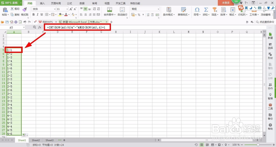
Task: Open the Help (帮助) sidebar item
Action: click(x=270, y=127)
